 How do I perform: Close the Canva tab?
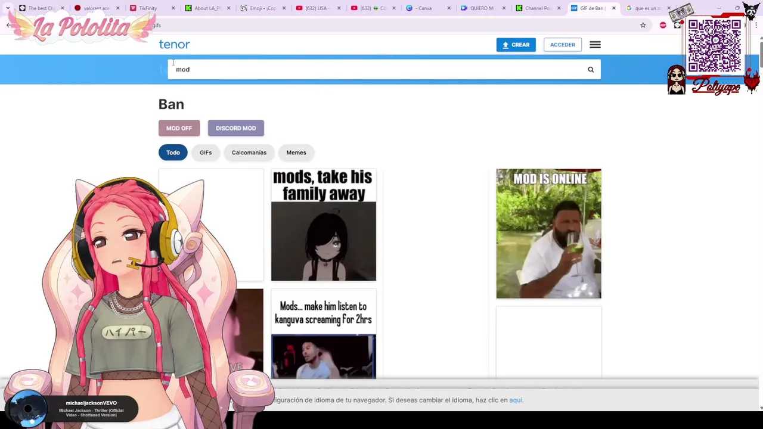click(449, 8)
